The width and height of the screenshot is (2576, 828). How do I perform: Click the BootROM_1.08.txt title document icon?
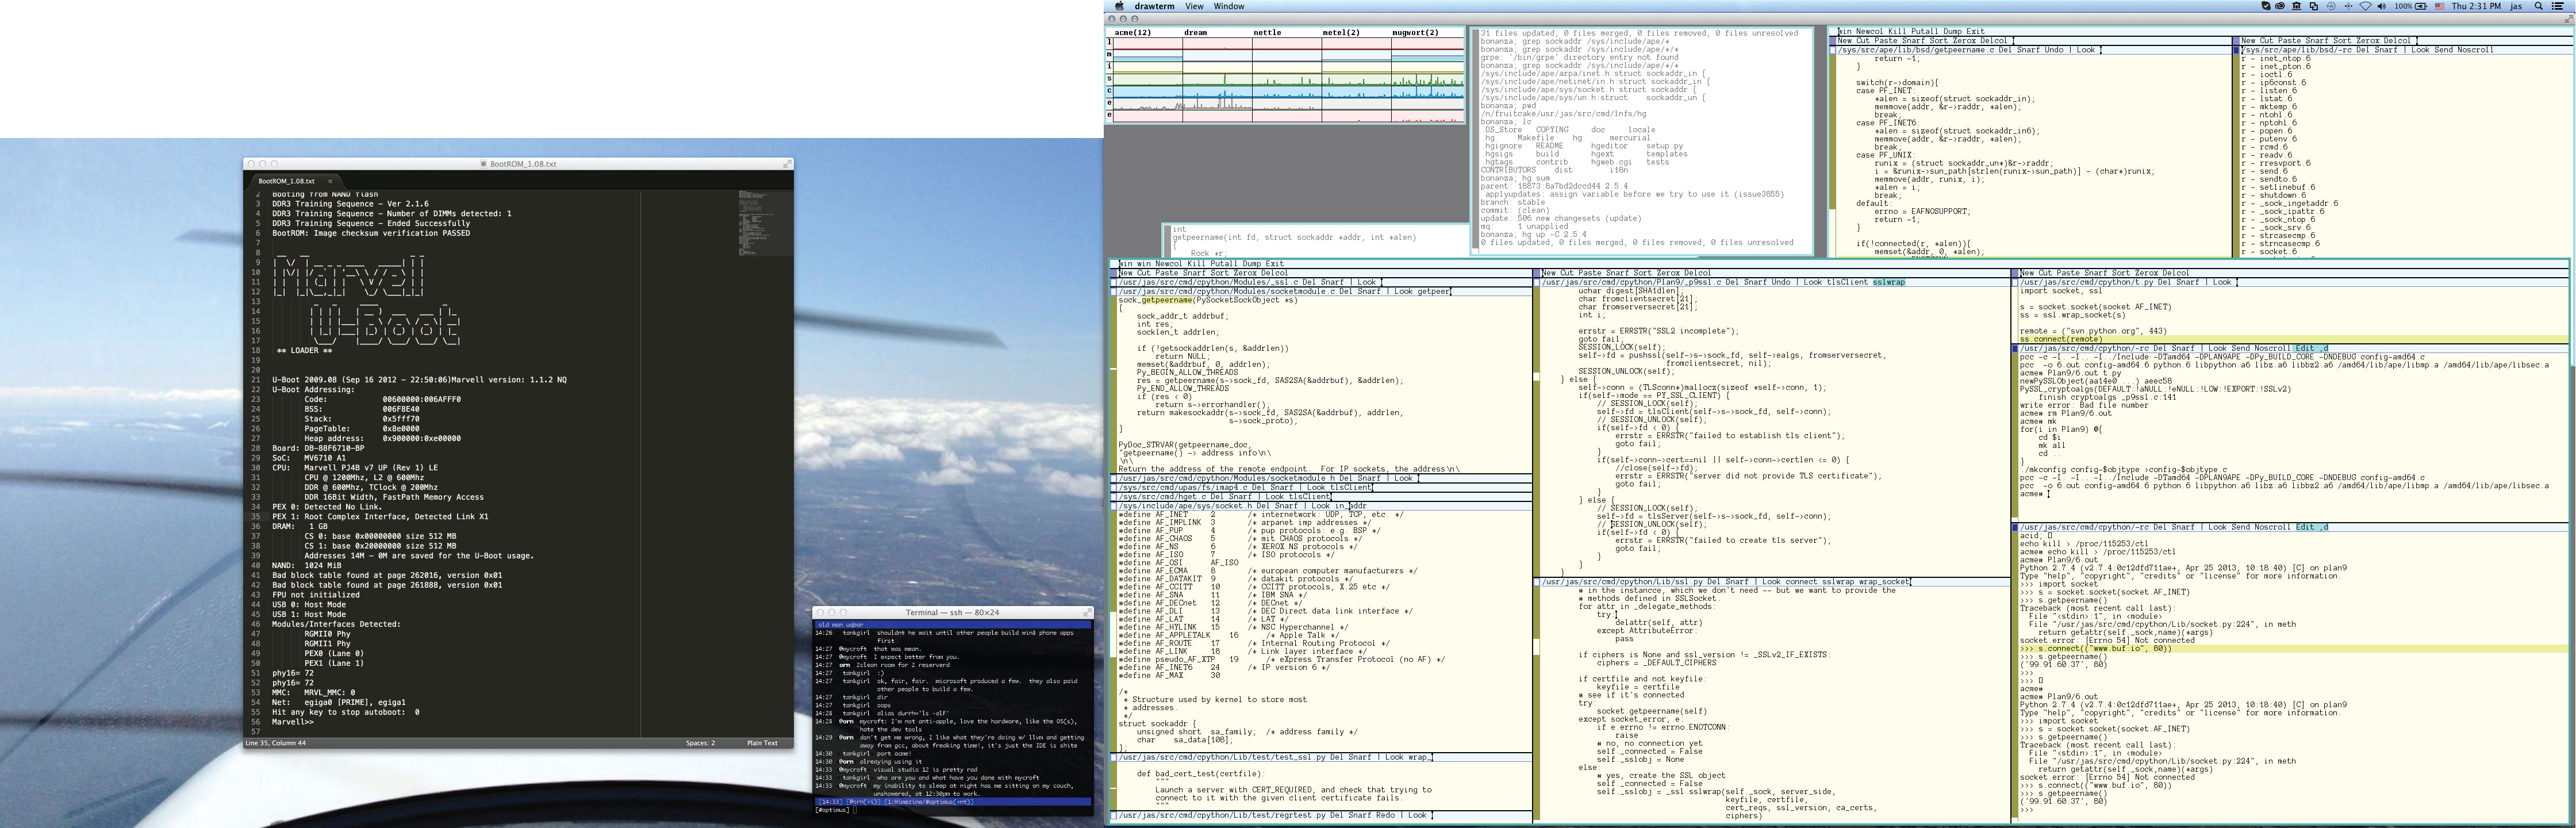(x=484, y=164)
